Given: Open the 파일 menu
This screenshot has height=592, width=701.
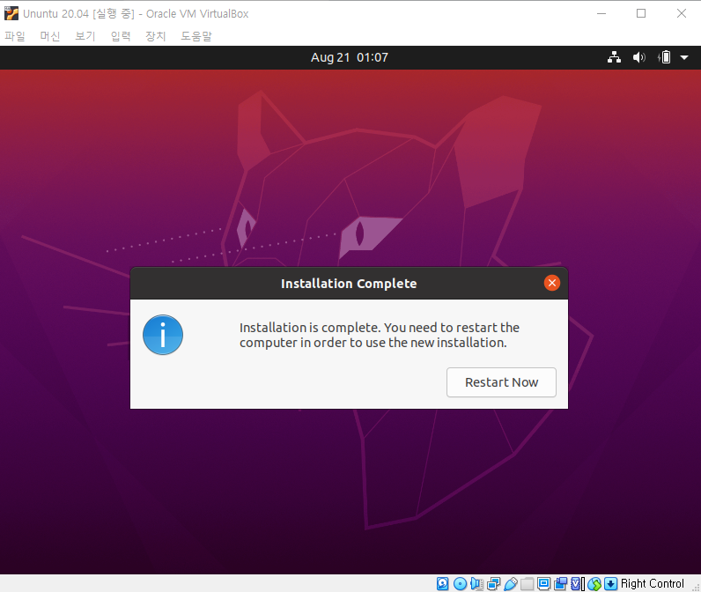Looking at the screenshot, I should pyautogui.click(x=15, y=36).
